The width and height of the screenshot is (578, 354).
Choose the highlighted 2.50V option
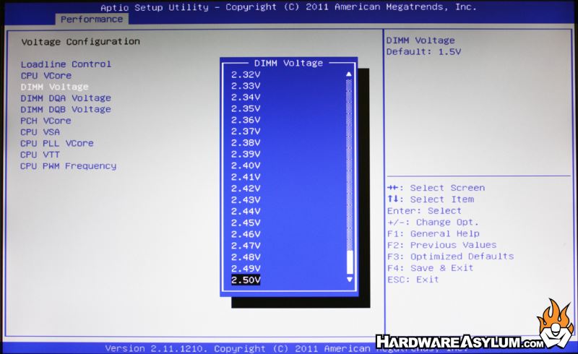click(x=246, y=280)
